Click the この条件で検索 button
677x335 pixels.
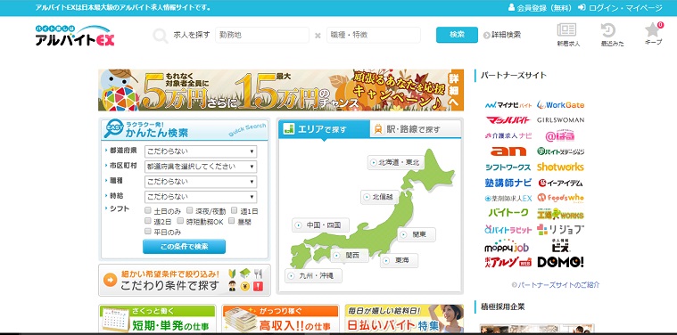point(185,247)
